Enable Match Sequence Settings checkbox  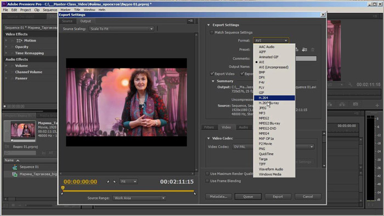[212, 32]
